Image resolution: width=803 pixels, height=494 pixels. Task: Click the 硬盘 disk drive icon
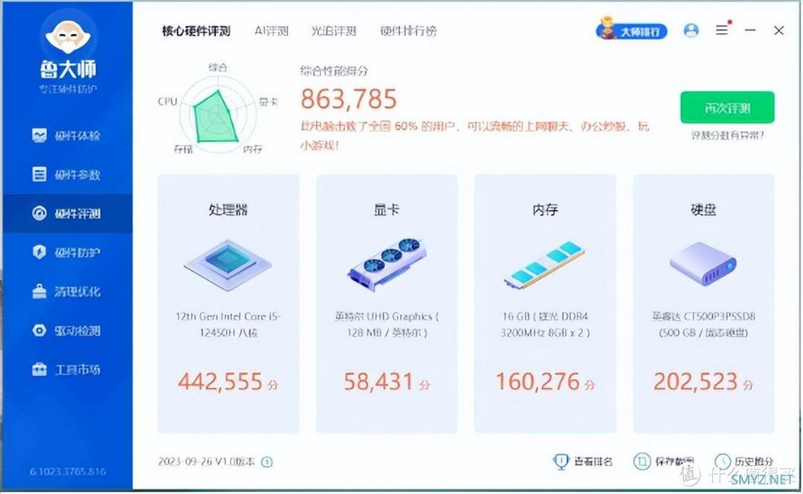pyautogui.click(x=703, y=264)
